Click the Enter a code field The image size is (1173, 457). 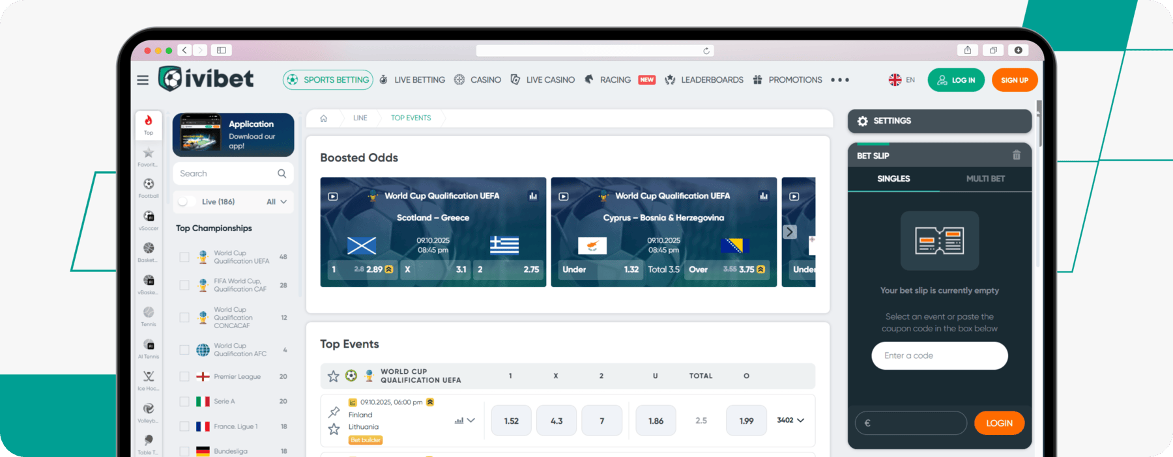(940, 355)
